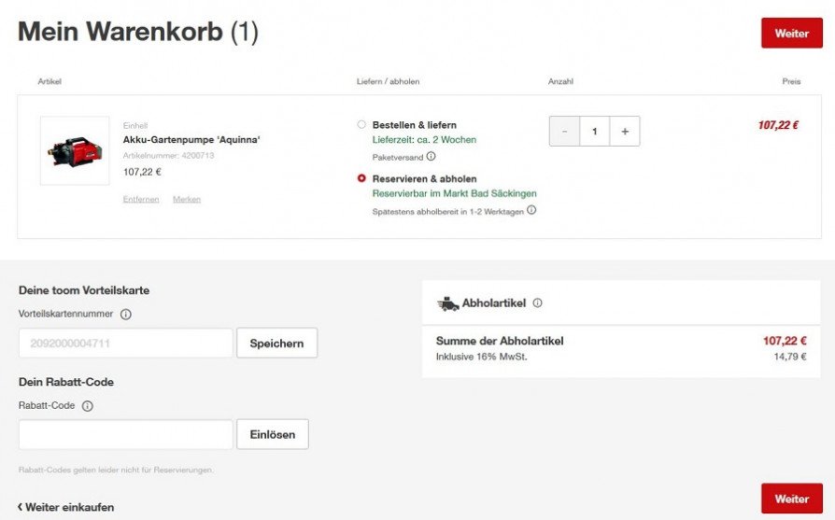Click info icon beside Rabatt-Code label

click(x=88, y=406)
